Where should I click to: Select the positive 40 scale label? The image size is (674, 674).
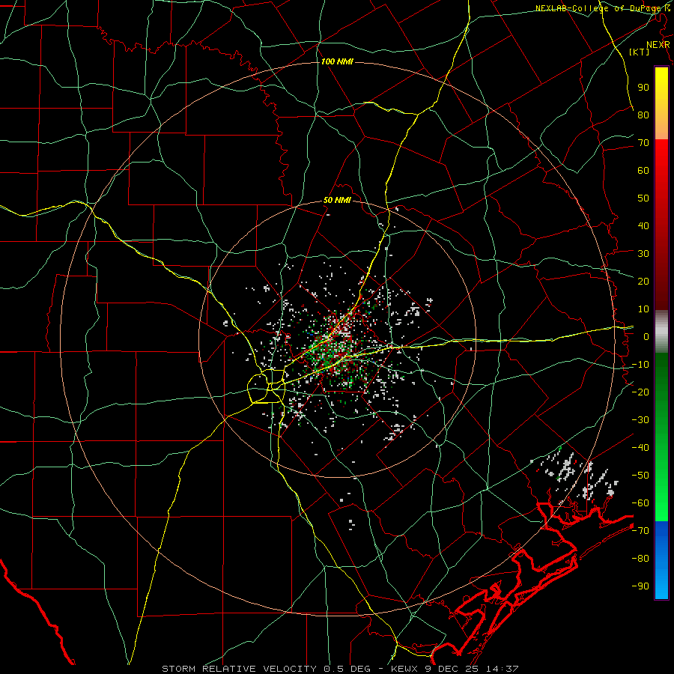point(643,226)
